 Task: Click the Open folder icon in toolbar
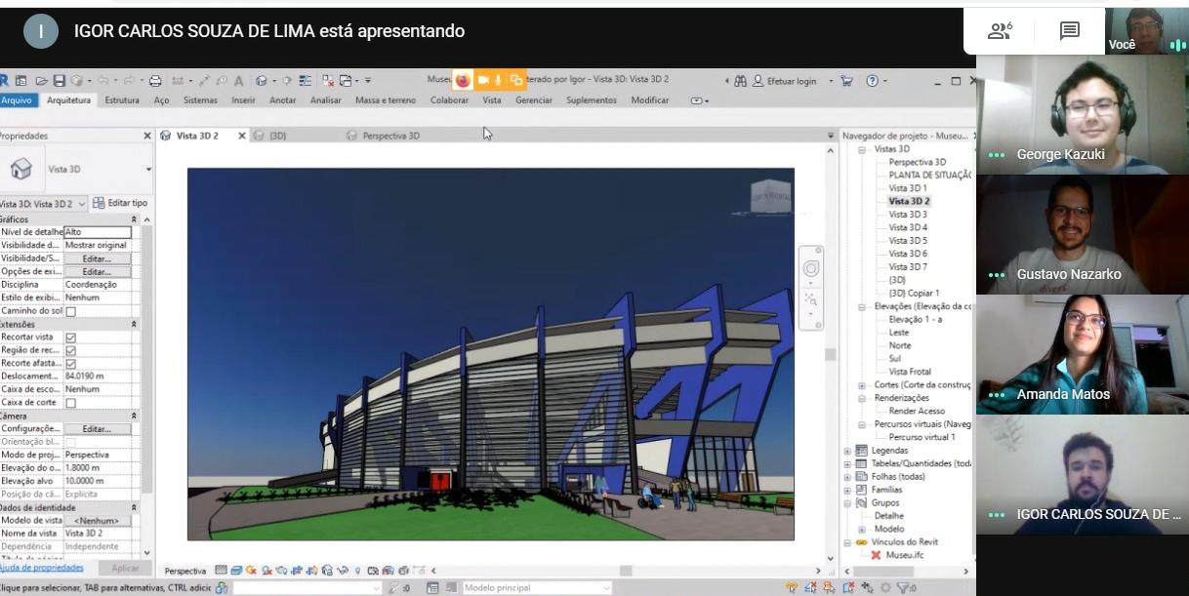coord(42,81)
